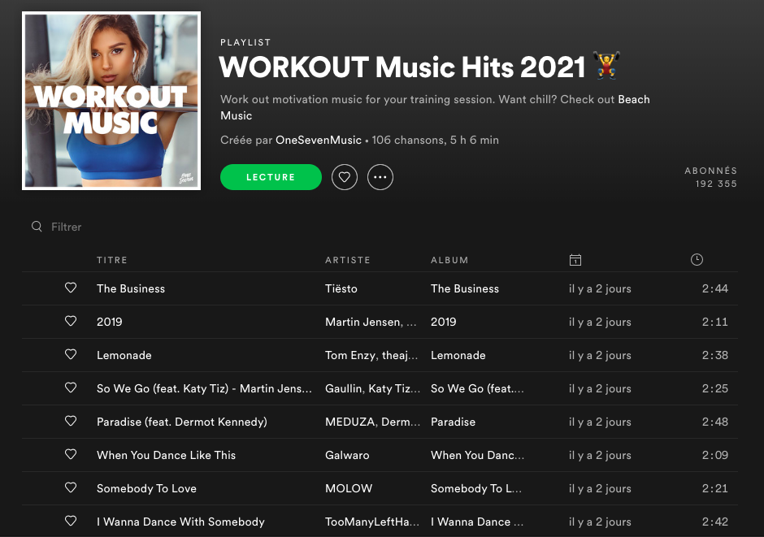The height and width of the screenshot is (537, 764).
Task: Toggle the playlist follow heart button
Action: click(x=345, y=176)
